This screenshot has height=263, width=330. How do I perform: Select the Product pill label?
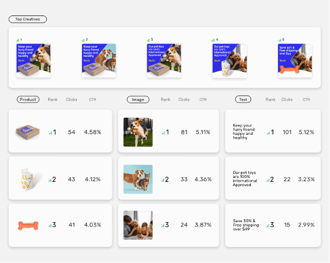28,99
